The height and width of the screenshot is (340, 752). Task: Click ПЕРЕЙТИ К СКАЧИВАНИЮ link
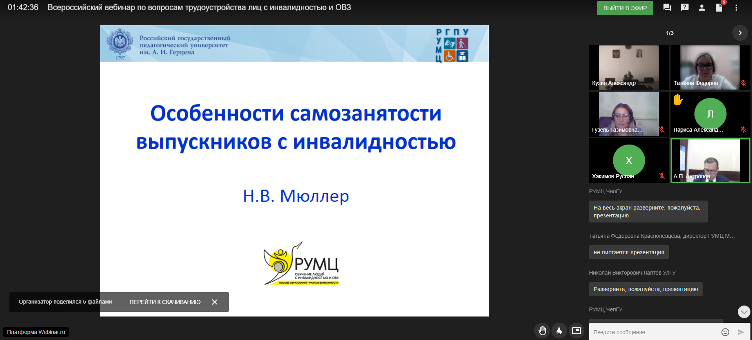(165, 302)
